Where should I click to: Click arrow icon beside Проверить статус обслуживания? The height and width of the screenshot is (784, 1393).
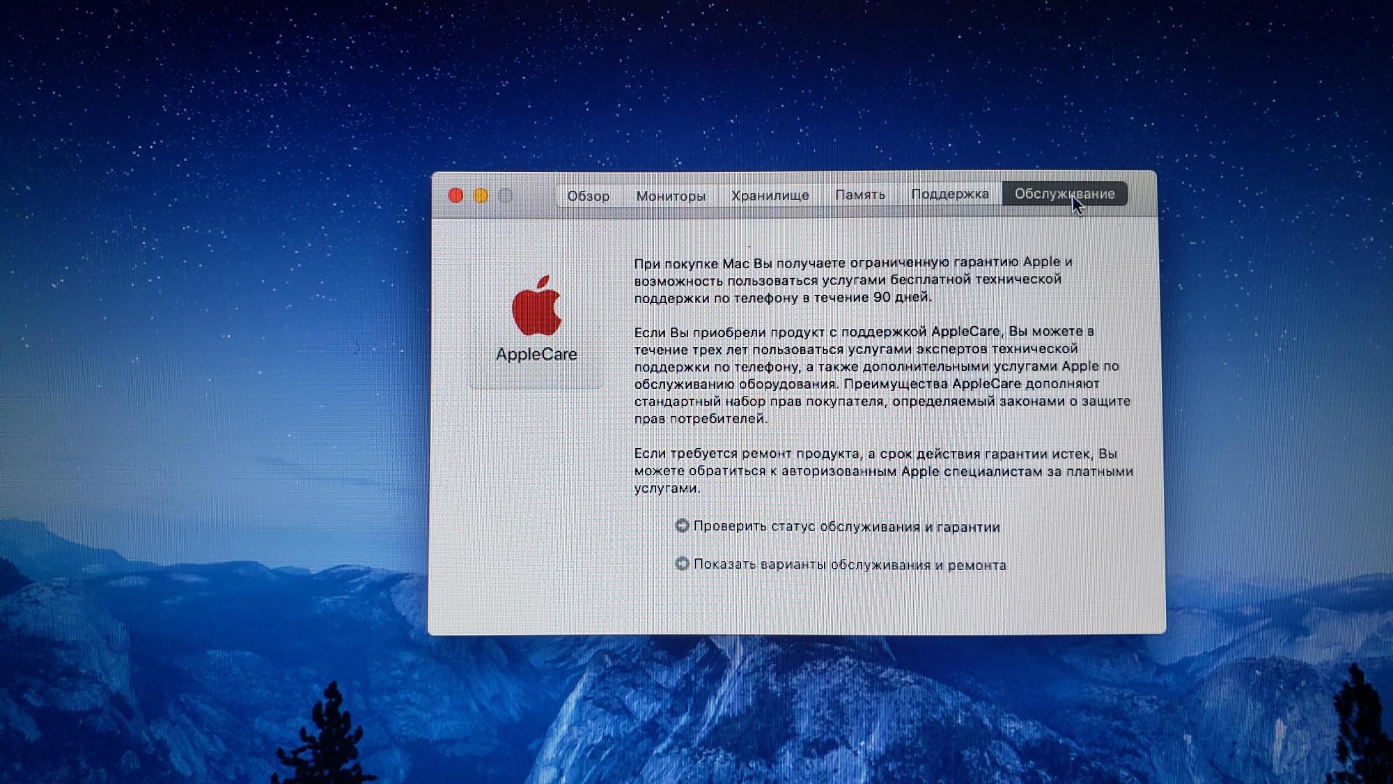[x=682, y=525]
